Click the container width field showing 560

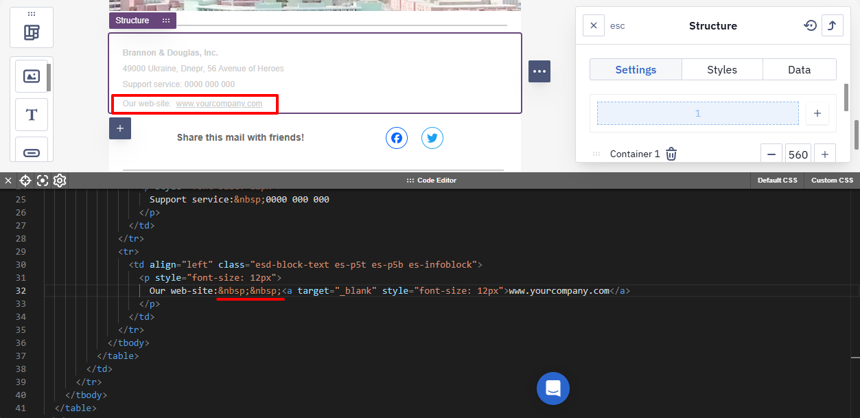click(x=798, y=154)
